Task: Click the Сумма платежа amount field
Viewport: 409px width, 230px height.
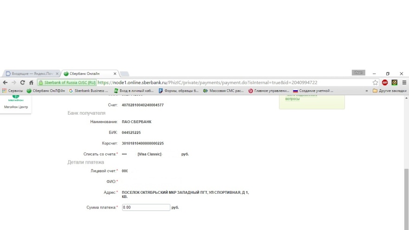Action: [x=146, y=207]
